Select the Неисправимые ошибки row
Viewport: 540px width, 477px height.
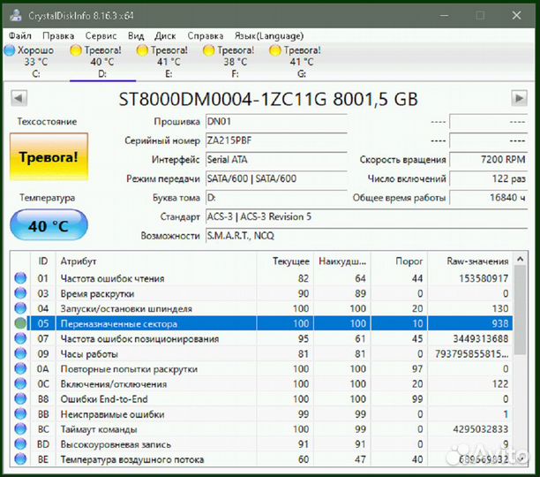[x=262, y=414]
